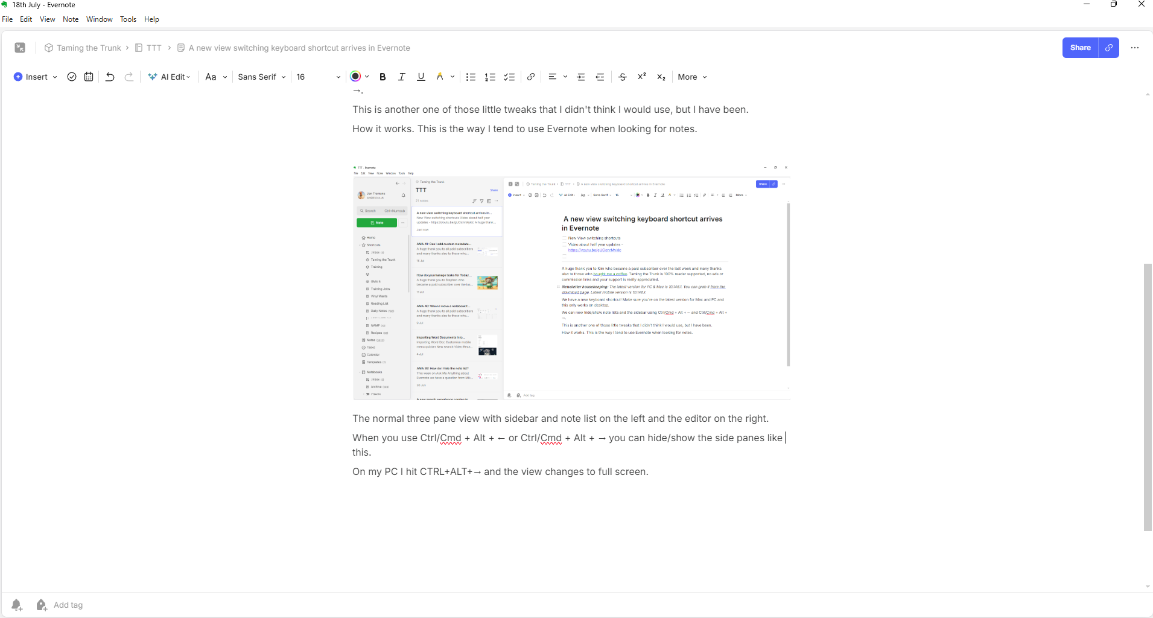Click the scrollbar up arrow

tap(1148, 95)
